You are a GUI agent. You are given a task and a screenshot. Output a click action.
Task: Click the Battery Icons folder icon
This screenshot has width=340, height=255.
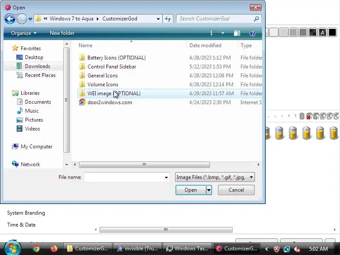[x=82, y=57]
